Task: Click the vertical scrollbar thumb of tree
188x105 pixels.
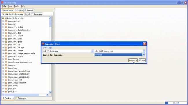Action: click(x=50, y=23)
